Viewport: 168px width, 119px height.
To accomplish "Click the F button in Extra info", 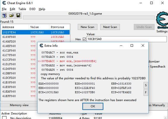I will pos(146,93).
